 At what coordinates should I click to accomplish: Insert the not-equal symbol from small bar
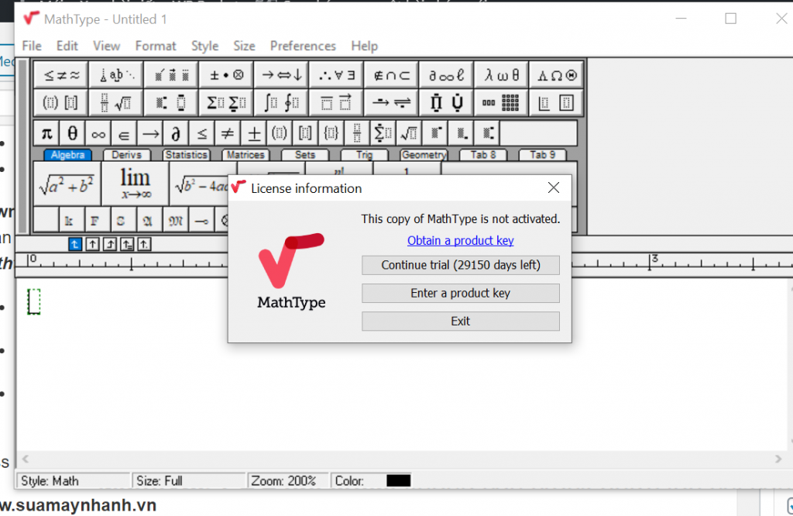(x=228, y=133)
